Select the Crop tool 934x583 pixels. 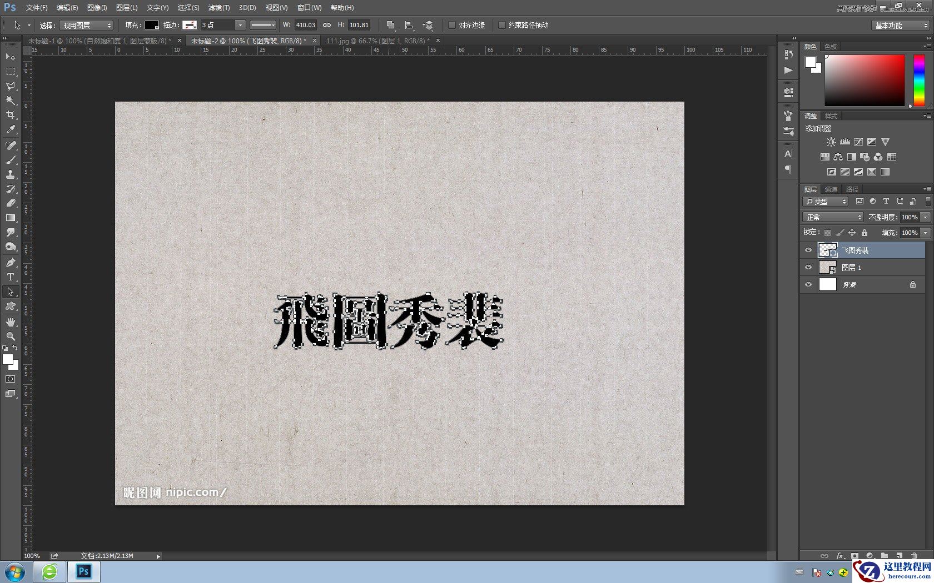coord(10,114)
